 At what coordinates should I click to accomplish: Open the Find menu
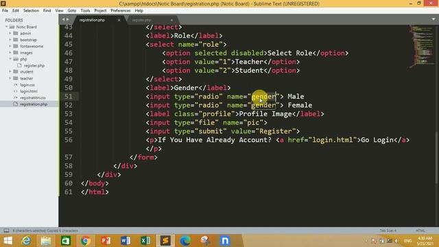coord(47,11)
